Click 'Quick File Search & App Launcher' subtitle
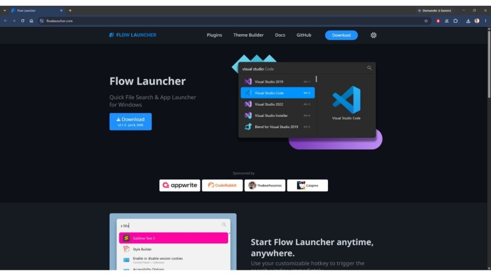This screenshot has height=276, width=491. 153,101
